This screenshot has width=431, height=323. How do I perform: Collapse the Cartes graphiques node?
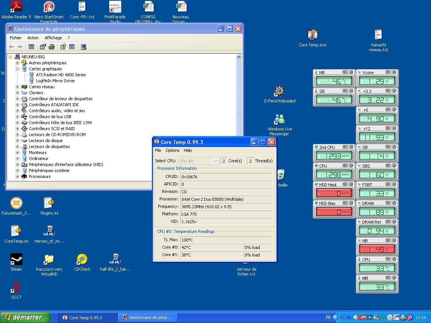click(17, 69)
